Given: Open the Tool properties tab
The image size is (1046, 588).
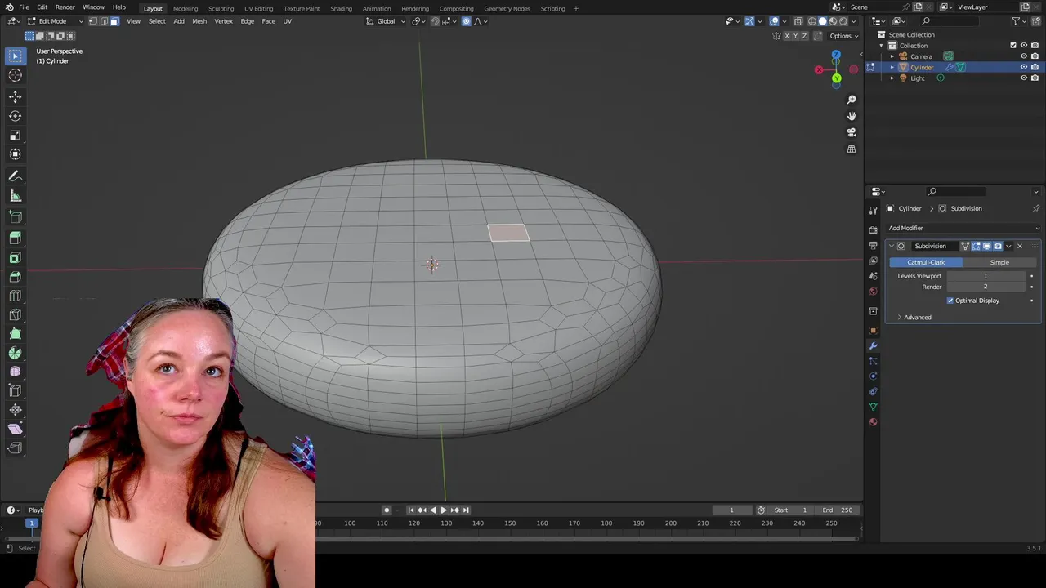Looking at the screenshot, I should point(873,211).
